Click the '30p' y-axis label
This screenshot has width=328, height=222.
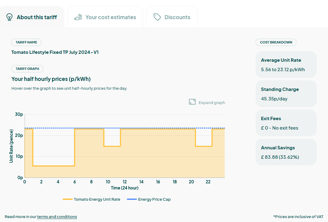point(19,114)
